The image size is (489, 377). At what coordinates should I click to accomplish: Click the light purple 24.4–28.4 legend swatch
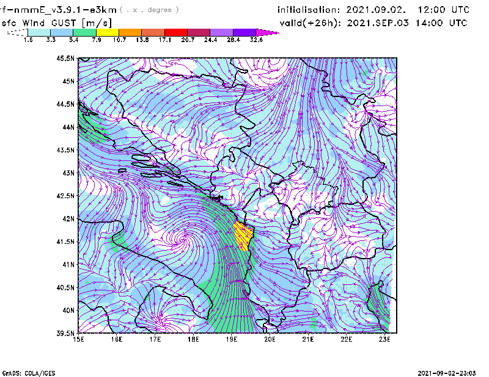pos(221,32)
